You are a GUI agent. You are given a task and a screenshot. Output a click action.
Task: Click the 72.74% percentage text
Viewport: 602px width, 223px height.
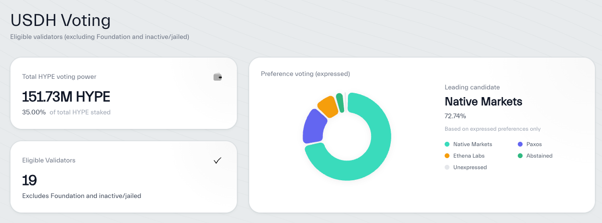coord(455,116)
